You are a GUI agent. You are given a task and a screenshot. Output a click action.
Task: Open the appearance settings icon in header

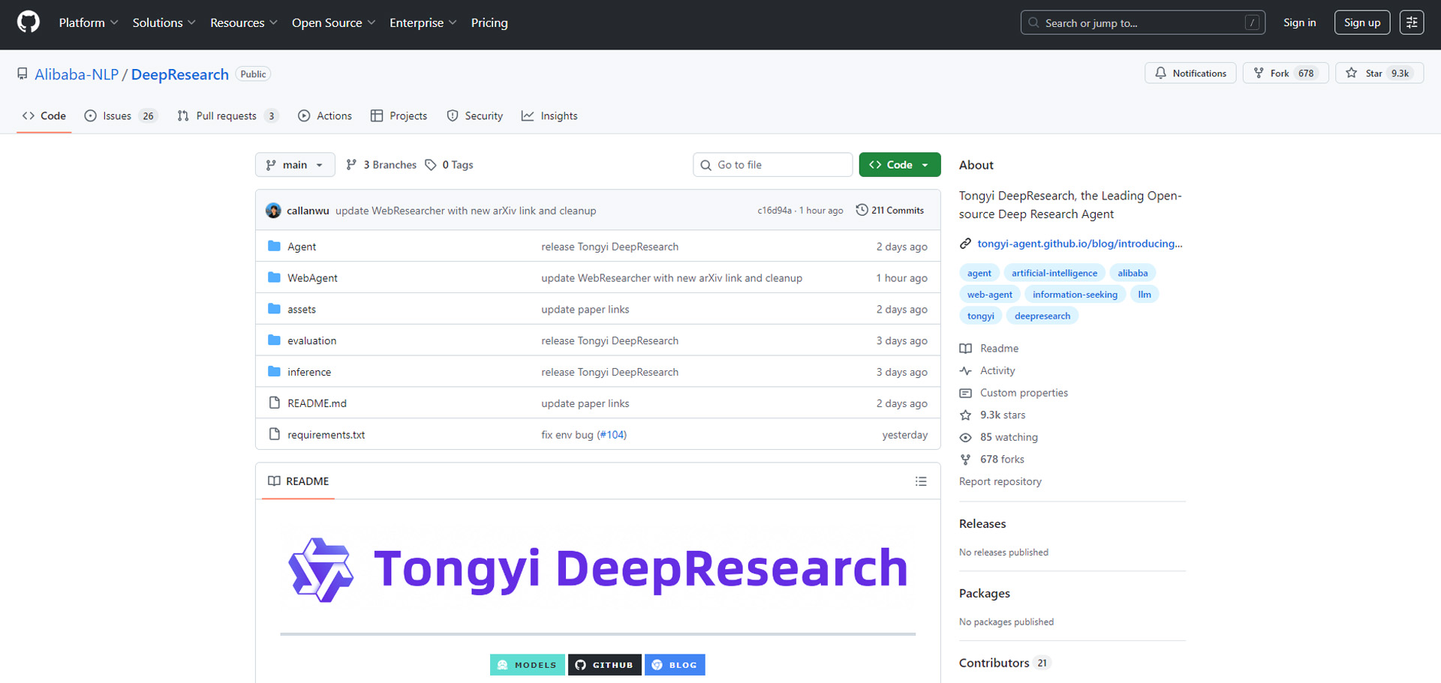click(1412, 22)
